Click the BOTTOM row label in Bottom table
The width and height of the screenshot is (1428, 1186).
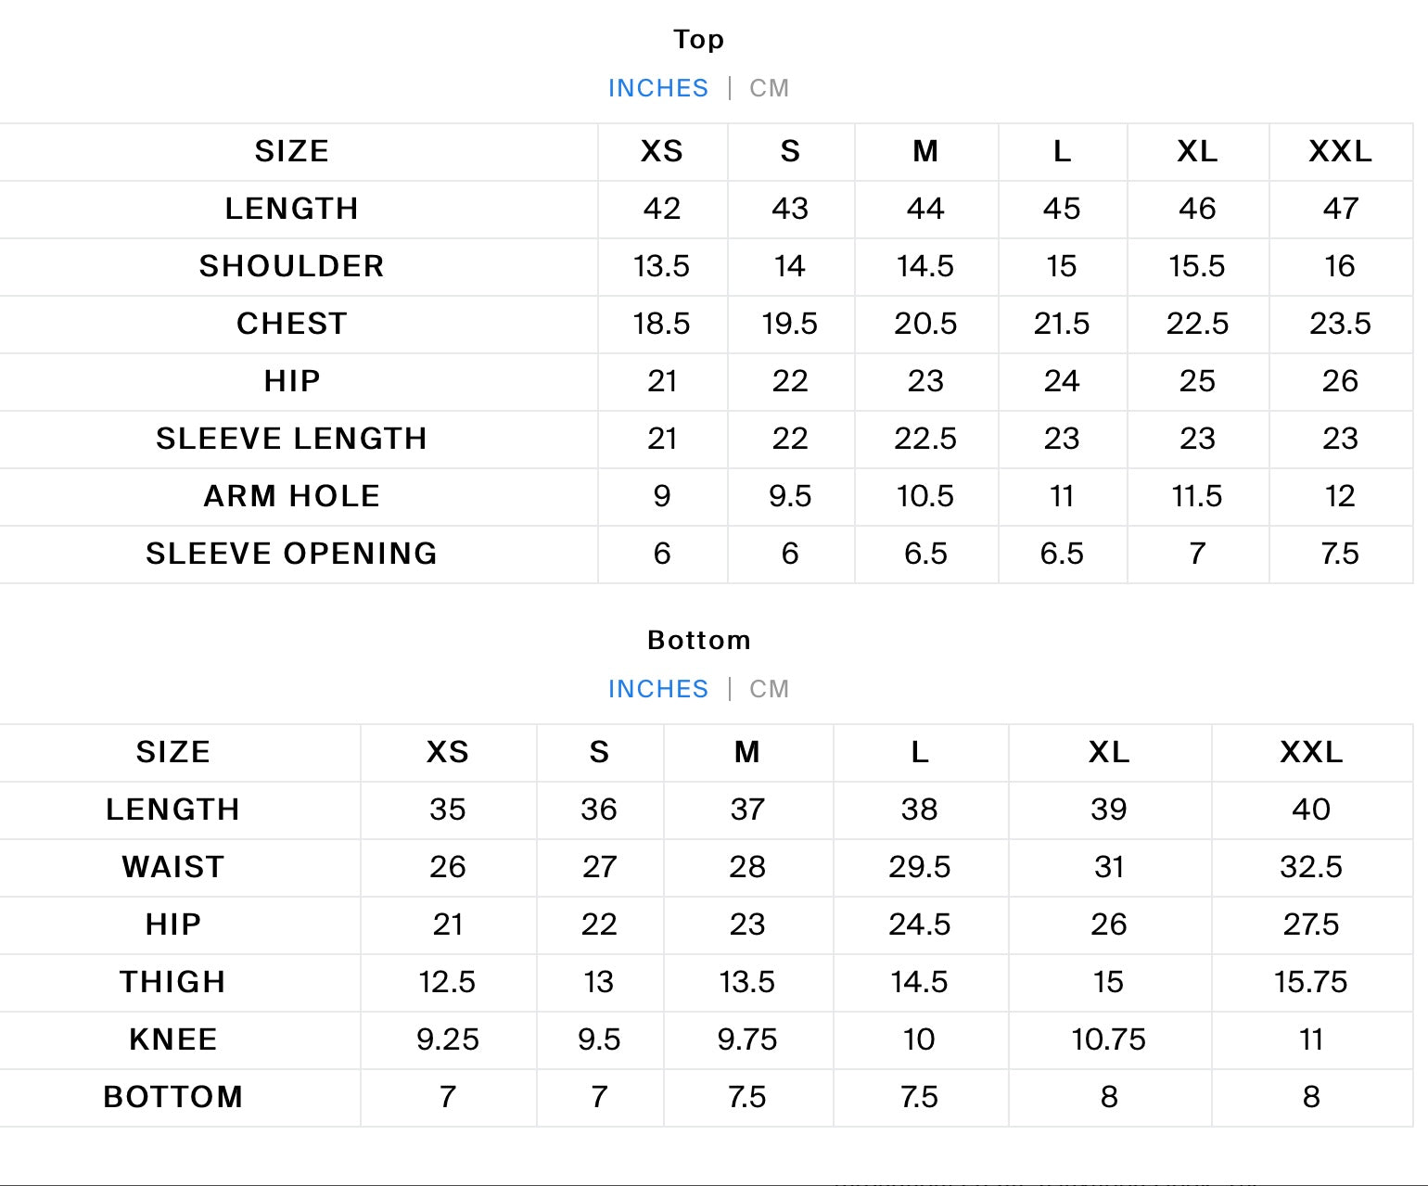click(x=173, y=1097)
